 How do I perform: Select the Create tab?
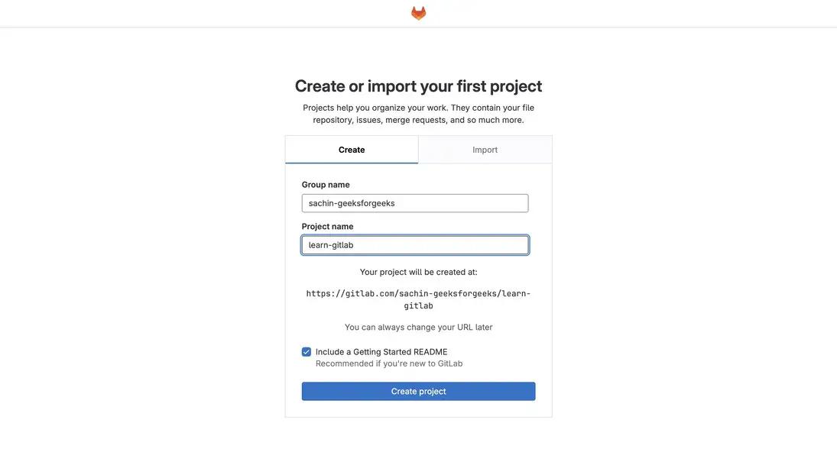pyautogui.click(x=352, y=150)
